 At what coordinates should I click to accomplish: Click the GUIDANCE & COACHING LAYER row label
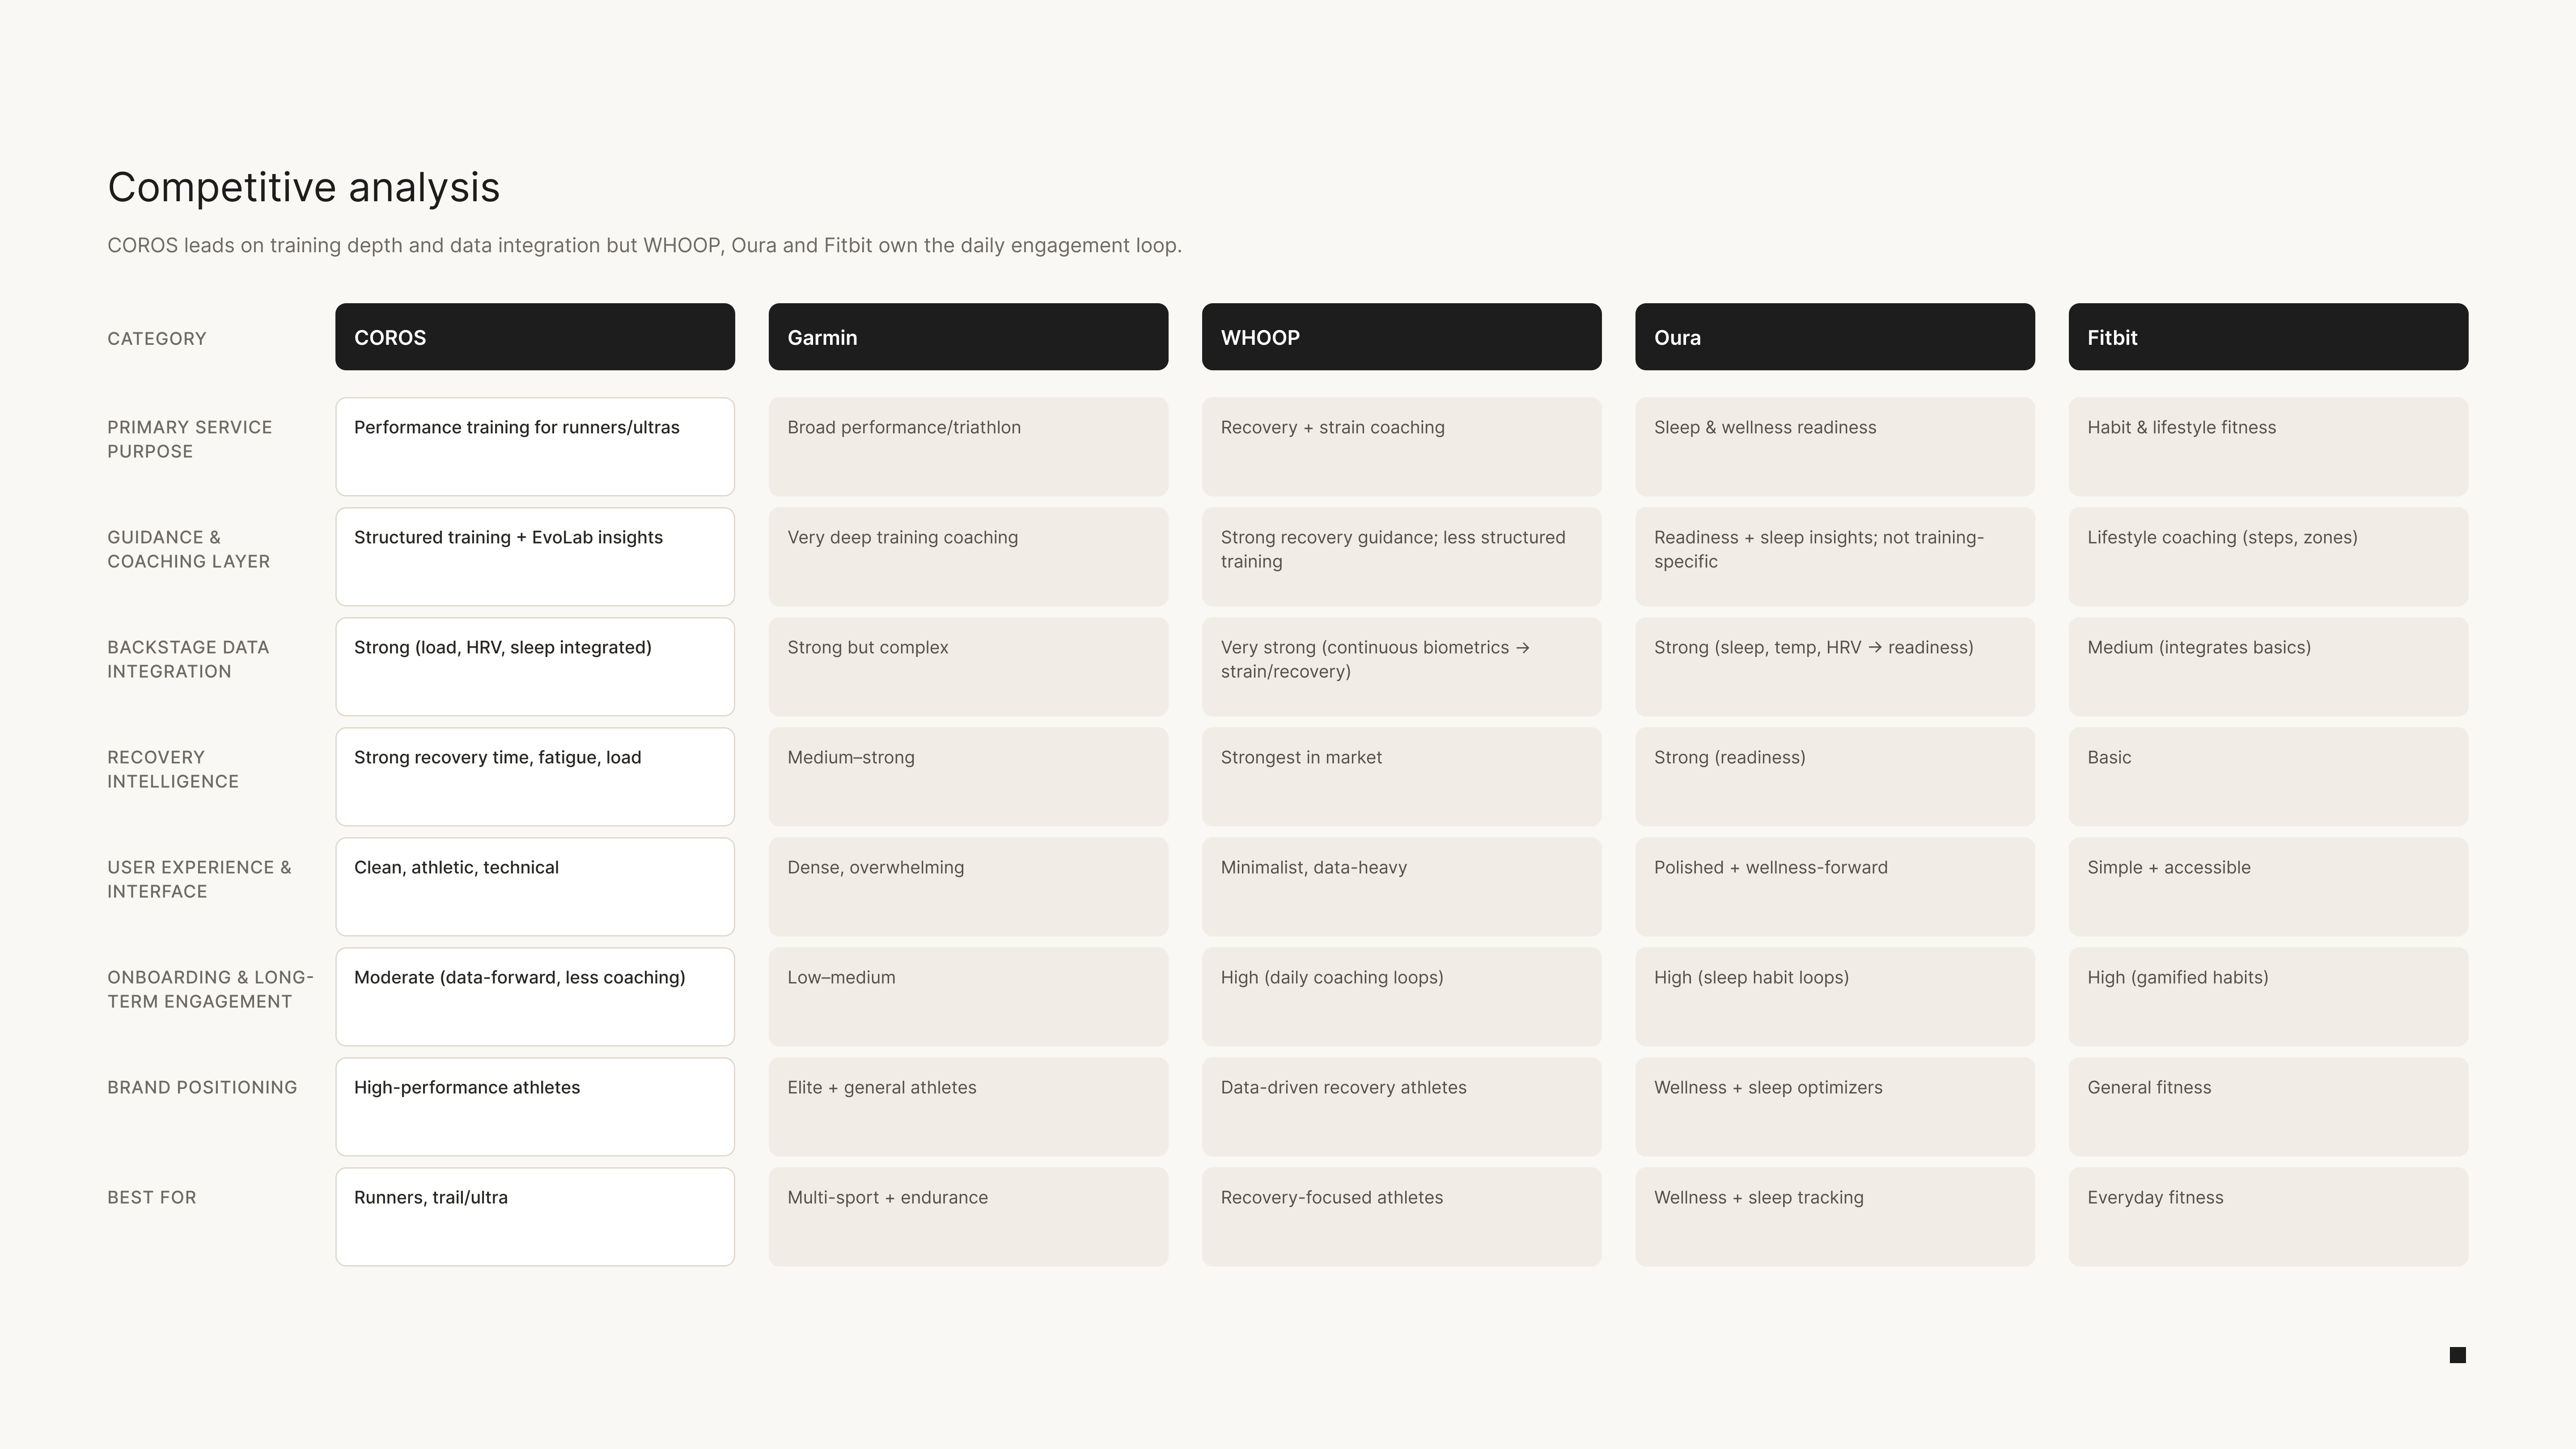pyautogui.click(x=189, y=549)
